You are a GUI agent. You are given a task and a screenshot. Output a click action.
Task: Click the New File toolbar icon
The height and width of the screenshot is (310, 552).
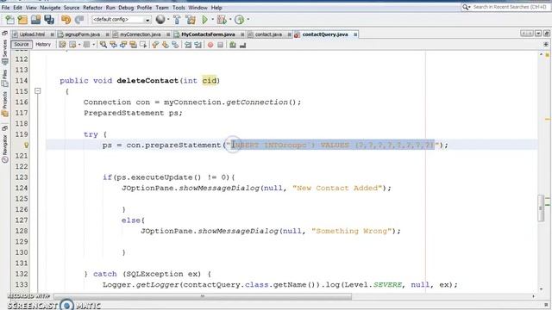pos(9,20)
